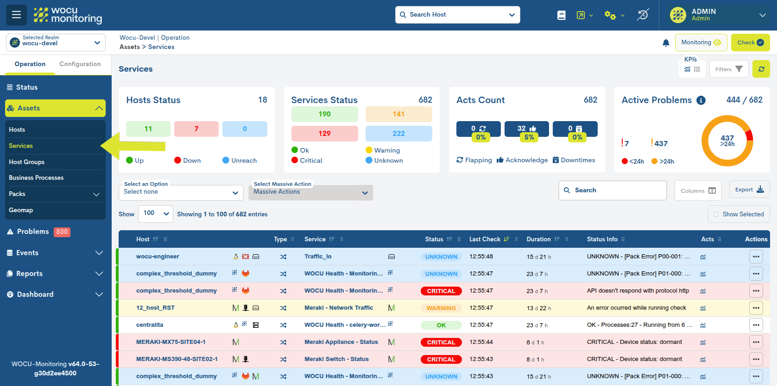This screenshot has width=777, height=386.
Task: Toggle the Monitoring eye button
Action: (x=701, y=43)
